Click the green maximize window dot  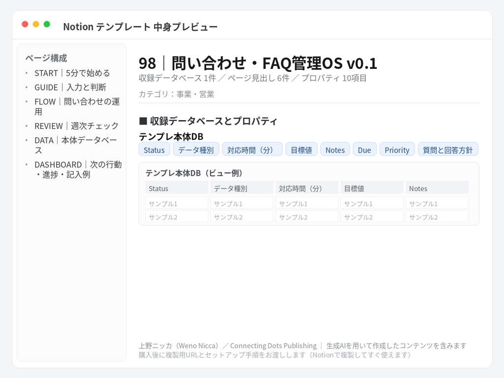(x=47, y=24)
